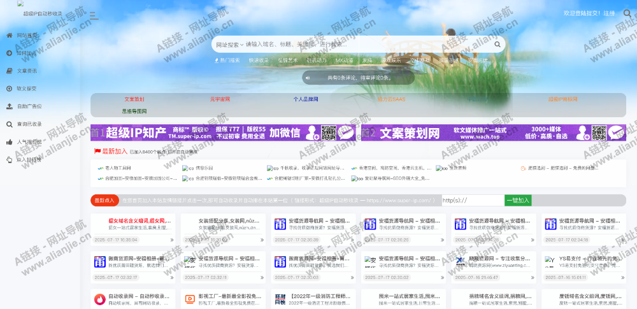Open 如何加入 in the sidebar
This screenshot has width=637, height=309.
pyautogui.click(x=27, y=54)
